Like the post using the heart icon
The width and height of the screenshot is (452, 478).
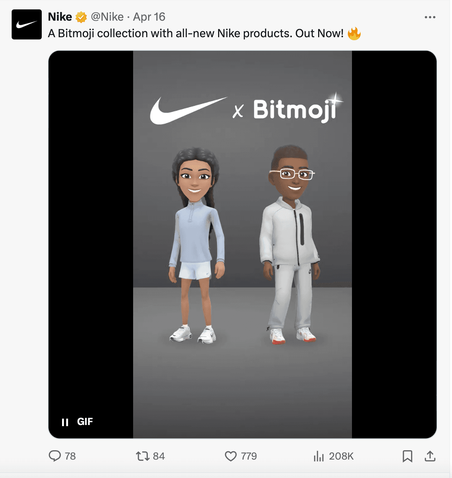coord(232,456)
